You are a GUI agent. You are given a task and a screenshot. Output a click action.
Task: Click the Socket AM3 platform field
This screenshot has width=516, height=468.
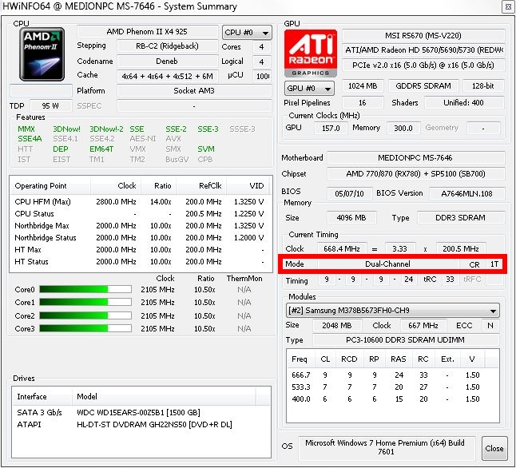194,90
